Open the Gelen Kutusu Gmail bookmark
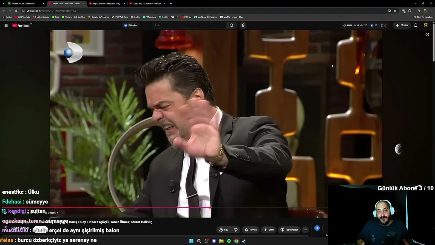Screen dimensions: 435x245 pos(41,17)
